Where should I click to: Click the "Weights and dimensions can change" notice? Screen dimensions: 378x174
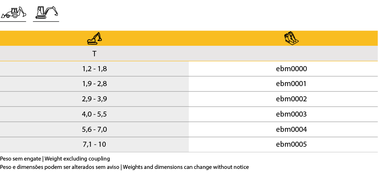tap(186, 167)
